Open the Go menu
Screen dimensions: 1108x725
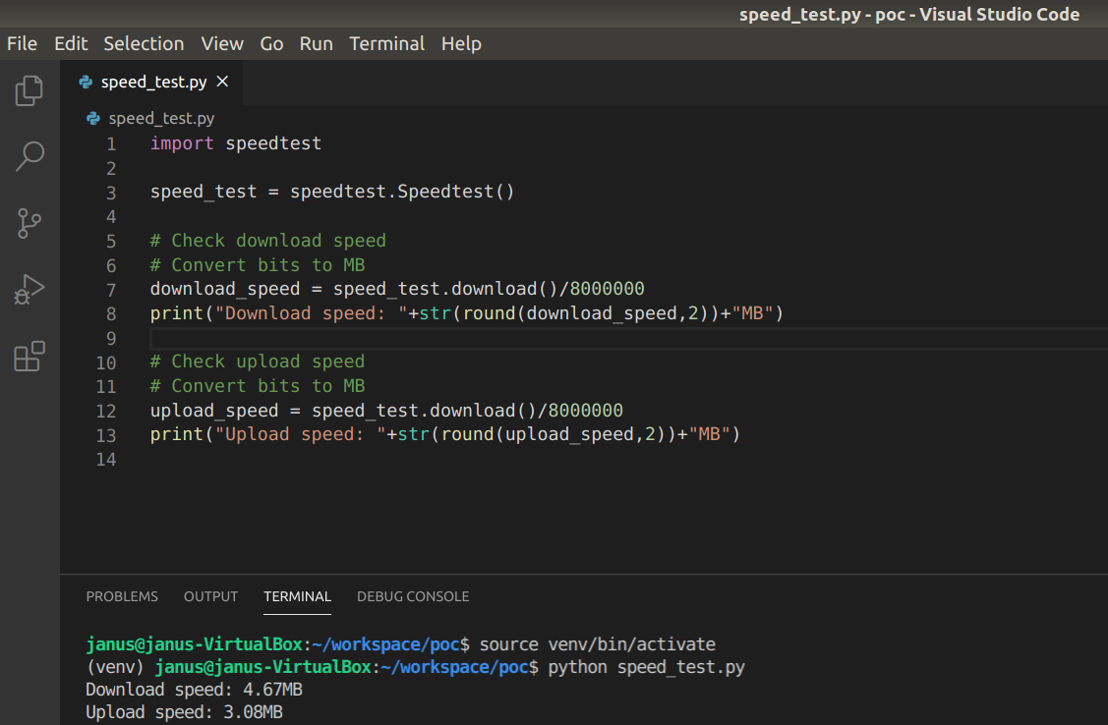point(271,43)
